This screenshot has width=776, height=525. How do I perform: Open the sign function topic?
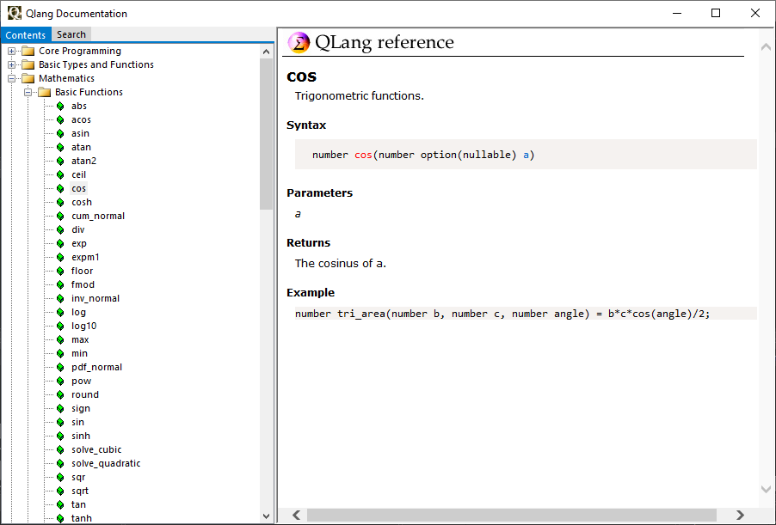point(81,408)
